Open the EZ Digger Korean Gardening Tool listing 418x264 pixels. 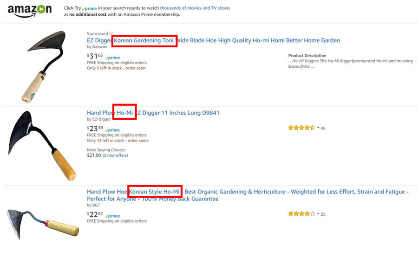(x=213, y=40)
